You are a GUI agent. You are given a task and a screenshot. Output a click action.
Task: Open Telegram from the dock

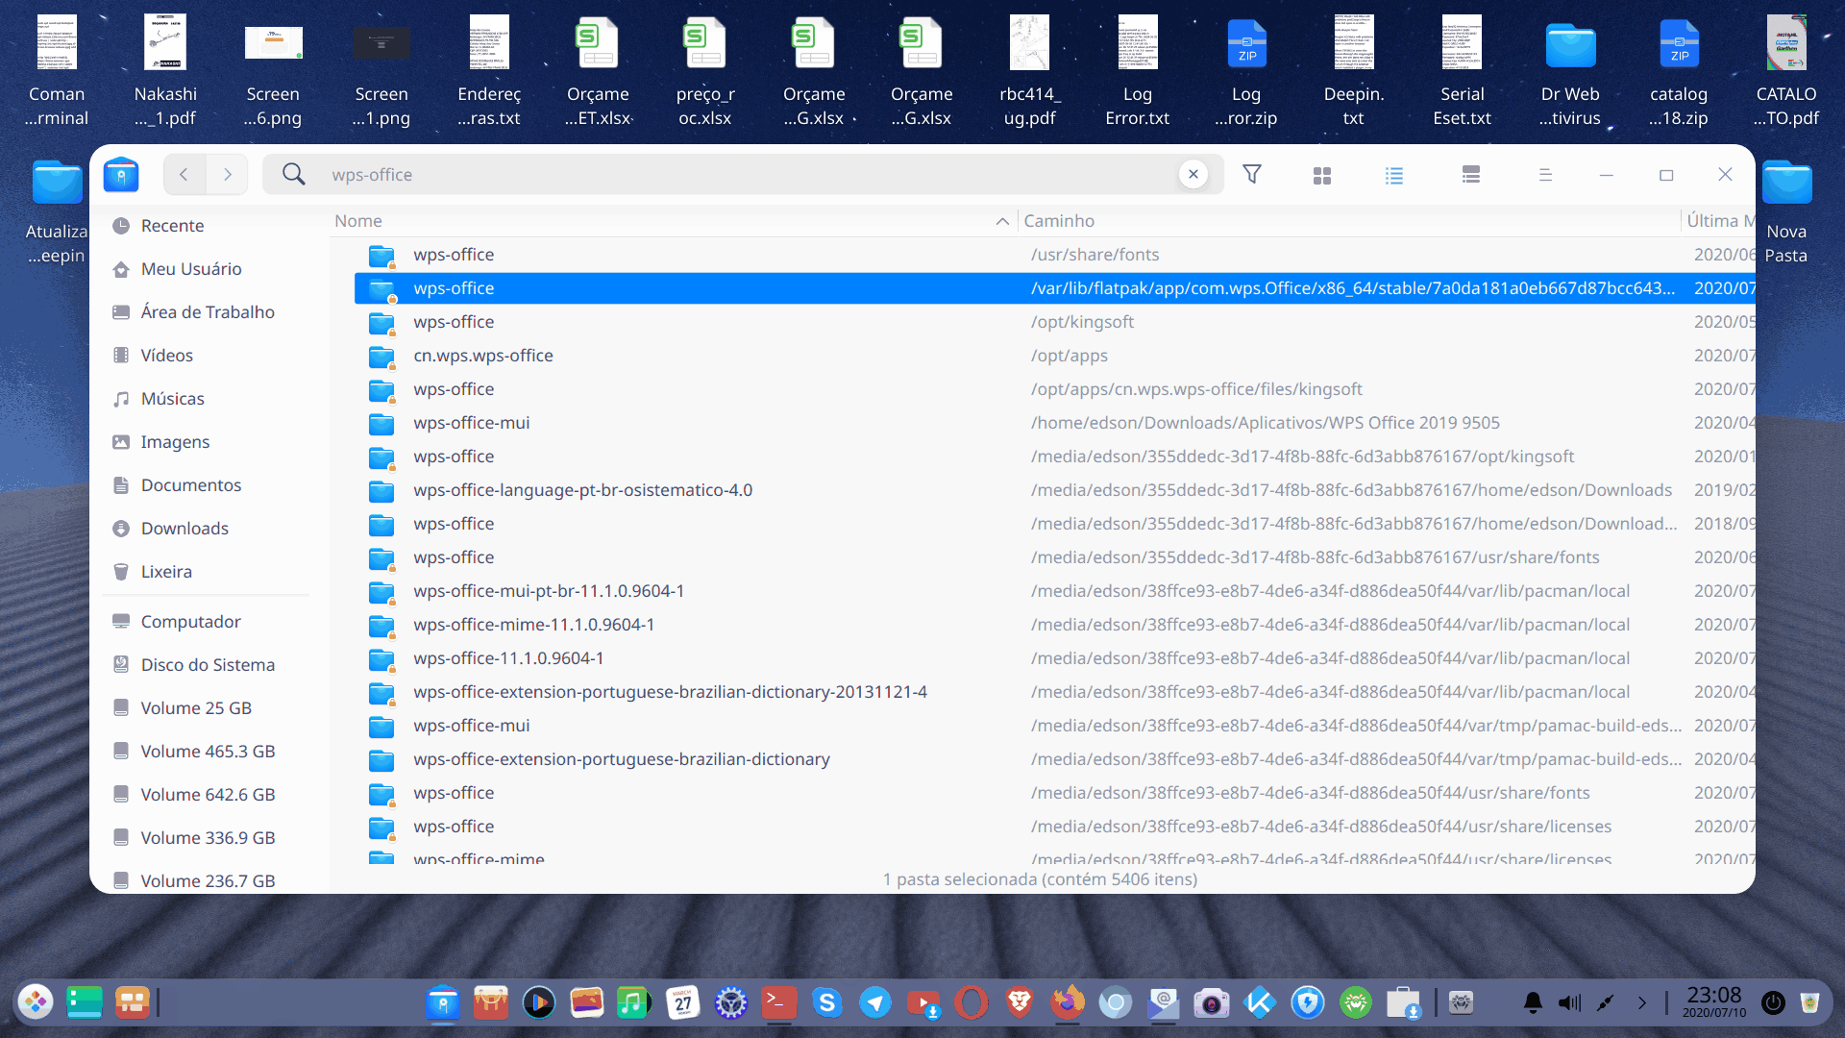click(874, 1003)
